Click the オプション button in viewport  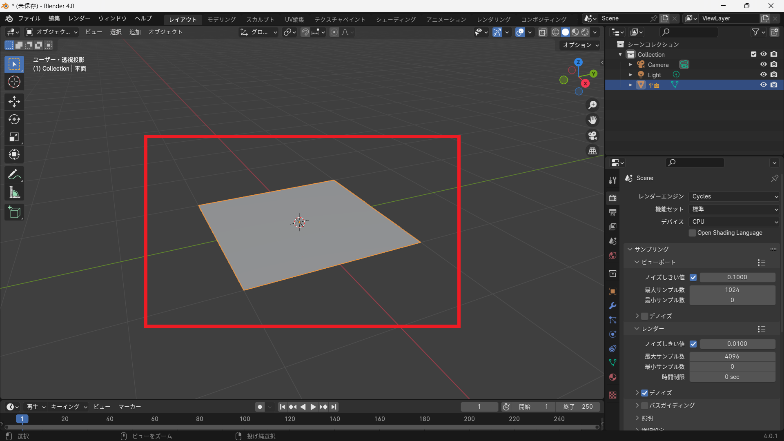pos(580,45)
